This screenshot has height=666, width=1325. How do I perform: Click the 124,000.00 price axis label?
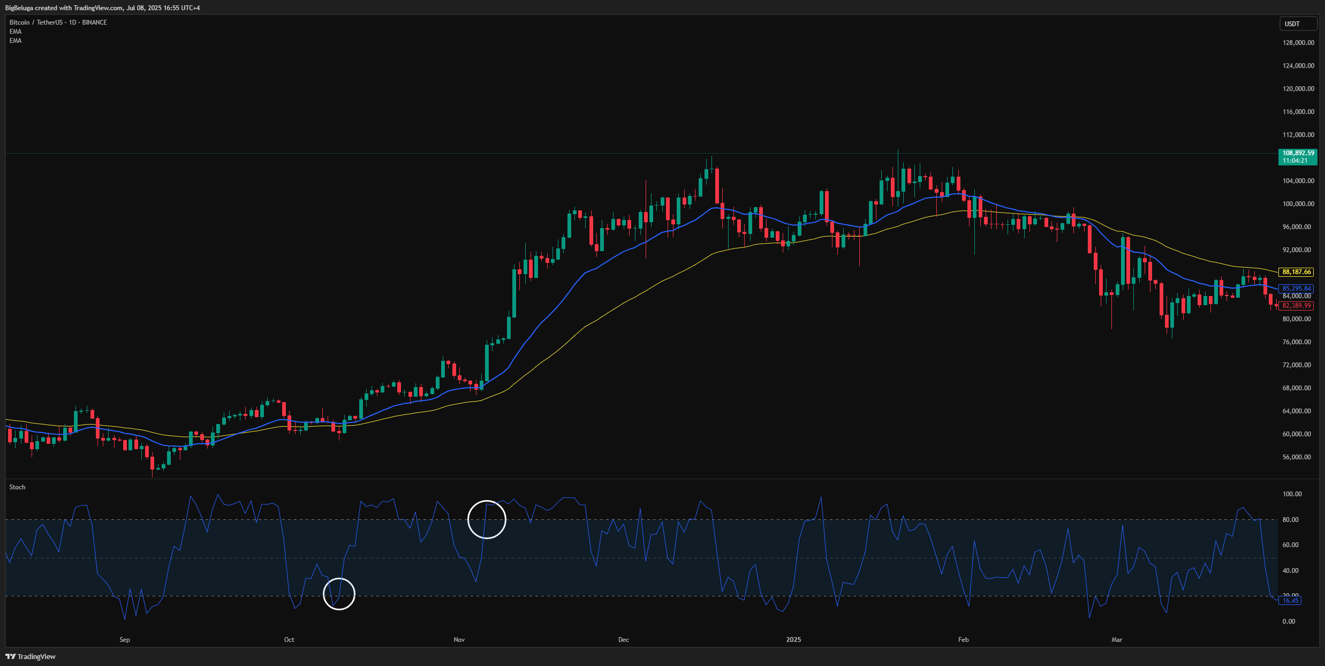coord(1298,66)
